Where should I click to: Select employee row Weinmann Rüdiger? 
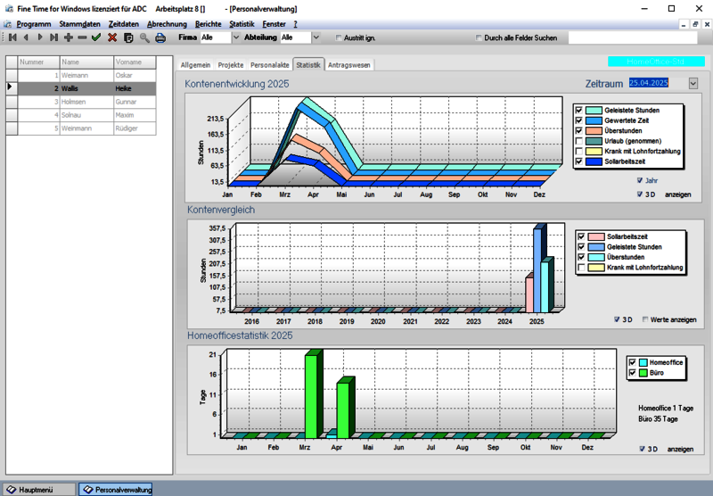(81, 128)
